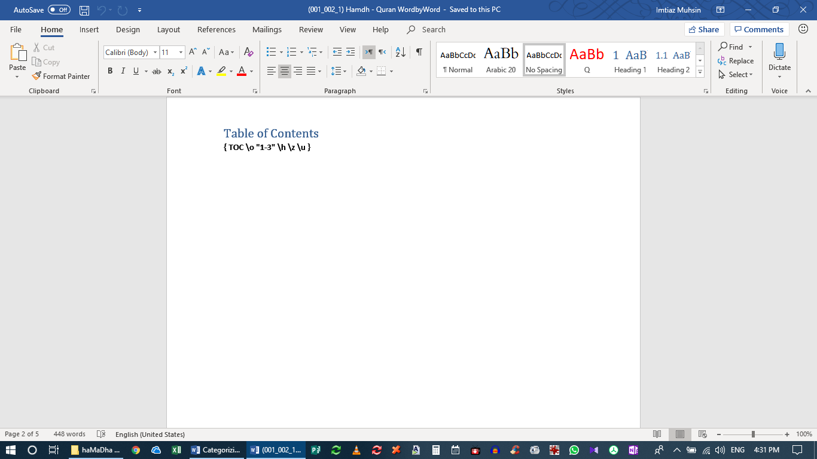Image resolution: width=817 pixels, height=459 pixels.
Task: Align text right
Action: point(297,71)
